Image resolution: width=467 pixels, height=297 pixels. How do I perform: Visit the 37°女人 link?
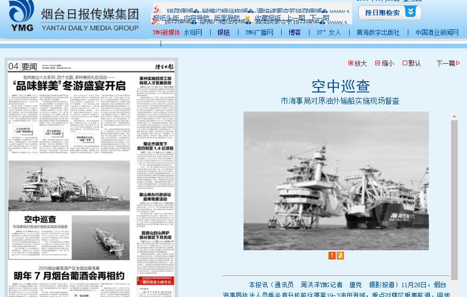click(x=328, y=32)
